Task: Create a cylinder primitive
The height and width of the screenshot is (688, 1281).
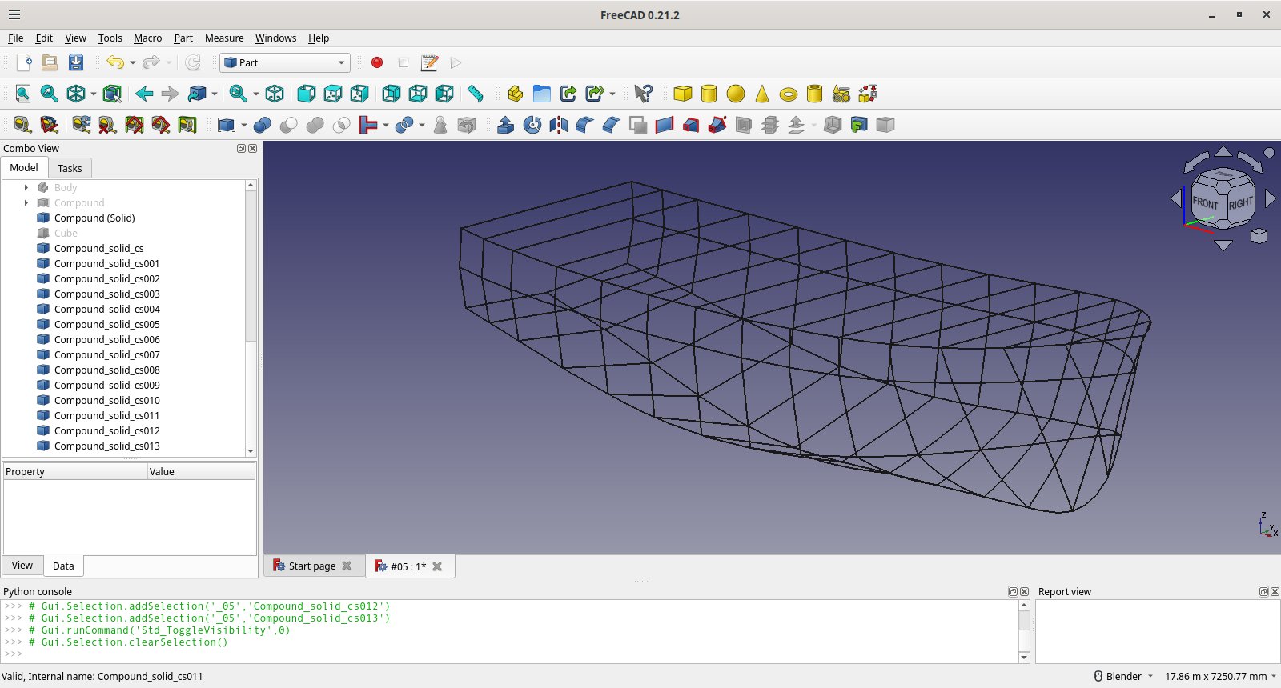Action: click(x=709, y=94)
